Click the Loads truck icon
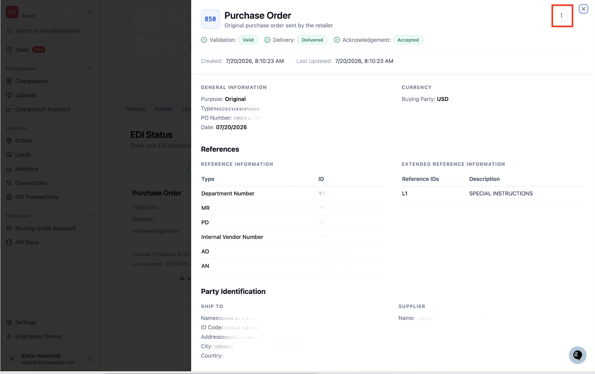The height and width of the screenshot is (374, 595). coord(9,155)
